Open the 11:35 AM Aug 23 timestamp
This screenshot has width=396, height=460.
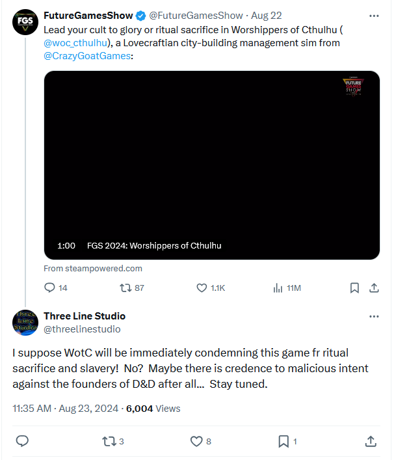pyautogui.click(x=65, y=409)
